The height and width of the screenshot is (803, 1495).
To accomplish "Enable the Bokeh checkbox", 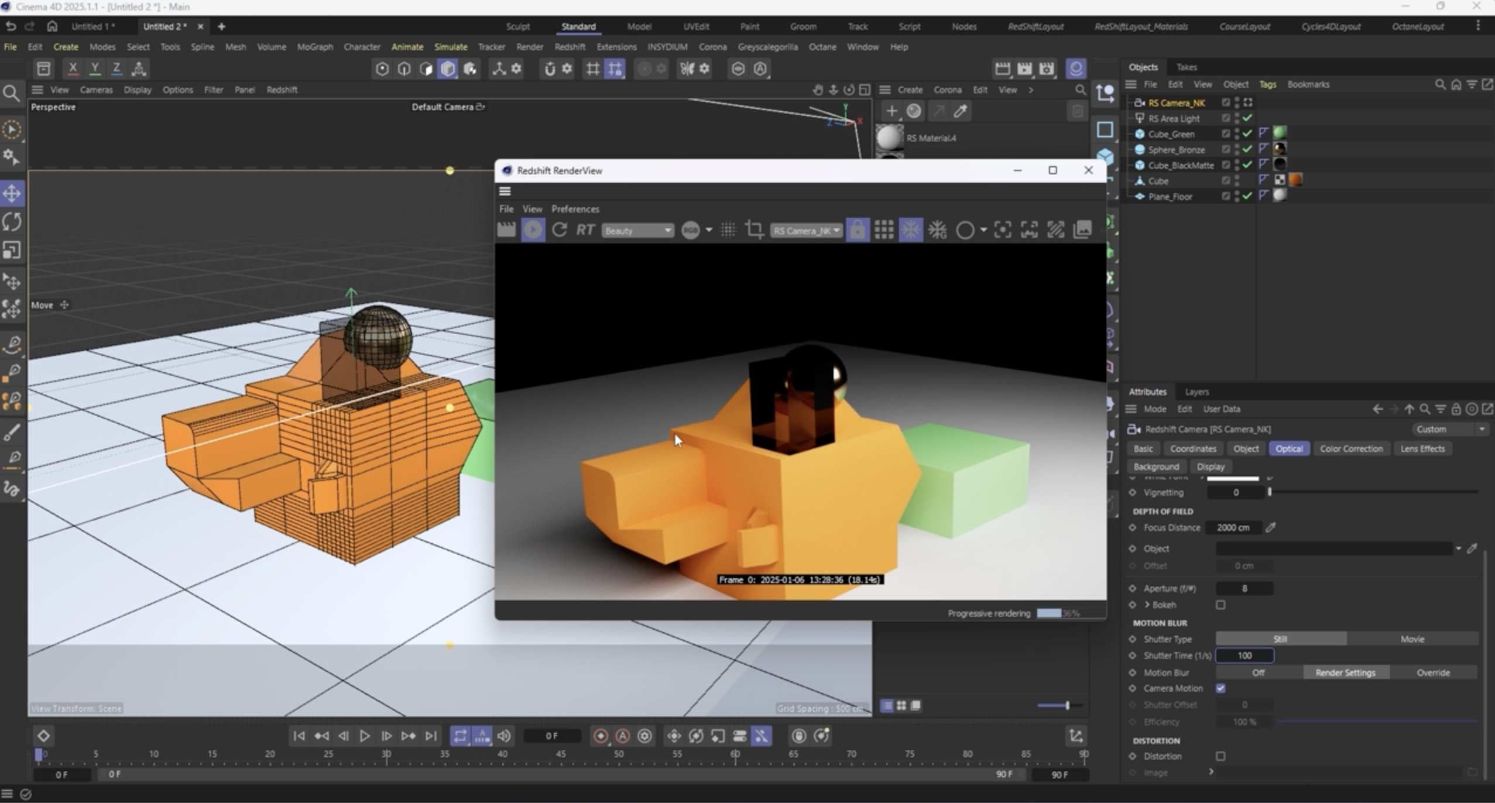I will pos(1220,605).
